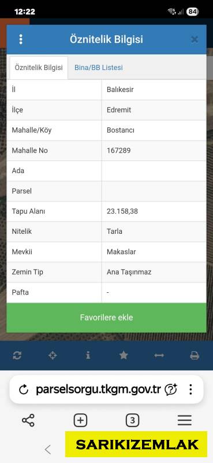Click the printer icon
This screenshot has height=463, width=213.
(195, 355)
